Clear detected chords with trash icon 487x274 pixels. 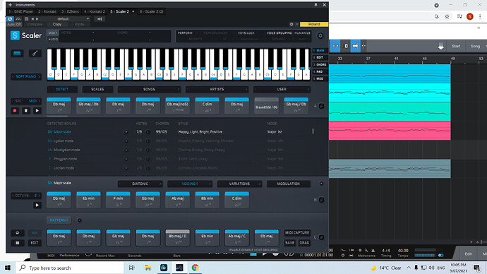click(x=26, y=111)
